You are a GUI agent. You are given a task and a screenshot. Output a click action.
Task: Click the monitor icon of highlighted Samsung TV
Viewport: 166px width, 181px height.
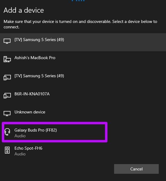click(7, 41)
